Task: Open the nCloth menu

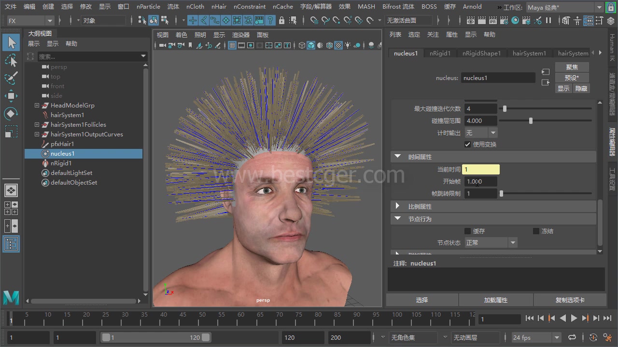Action: pyautogui.click(x=195, y=7)
